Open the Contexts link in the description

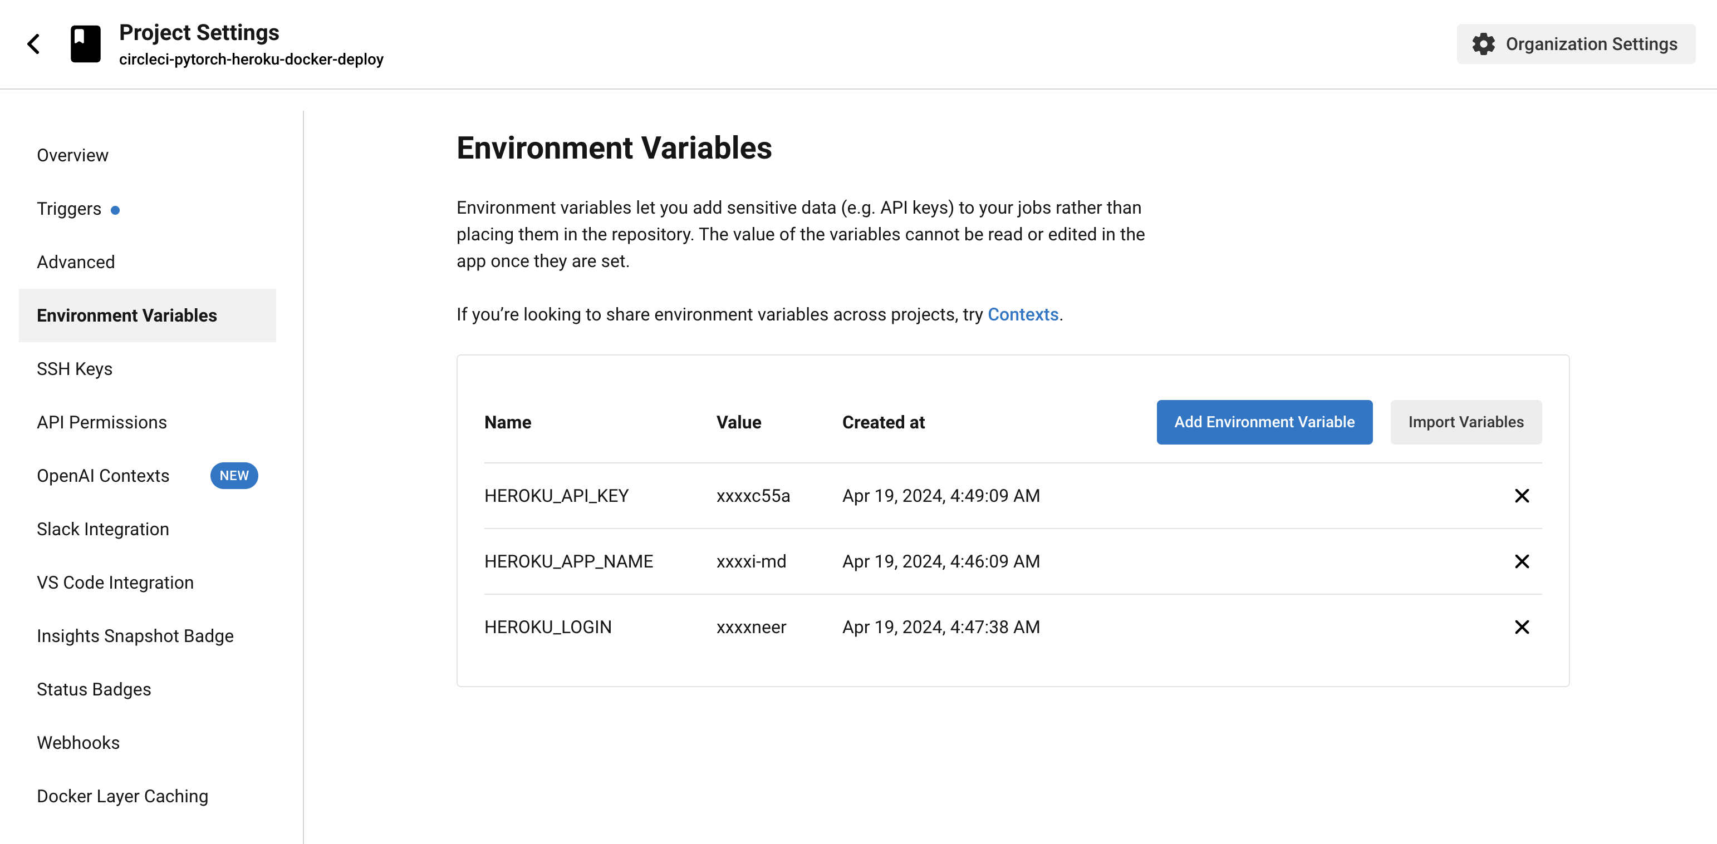pos(1023,314)
